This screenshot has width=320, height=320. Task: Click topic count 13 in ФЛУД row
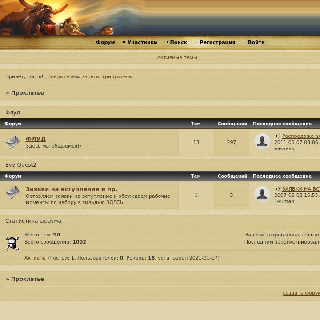(196, 142)
